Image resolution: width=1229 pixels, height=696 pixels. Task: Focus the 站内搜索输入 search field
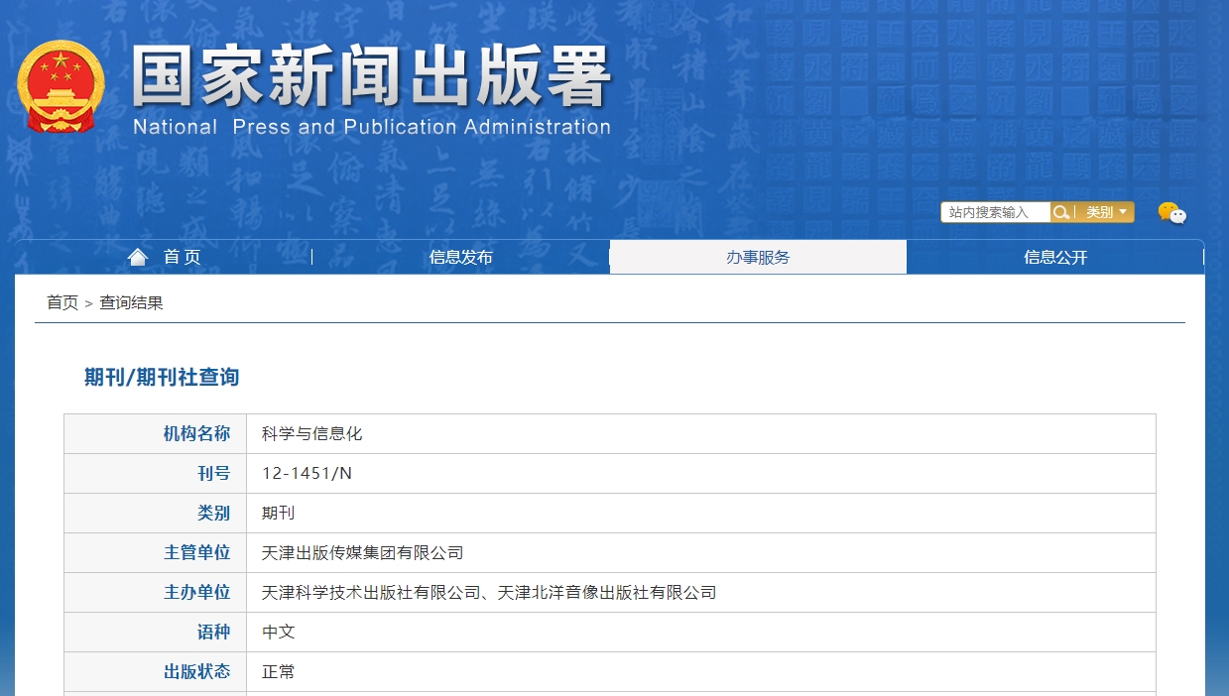995,212
